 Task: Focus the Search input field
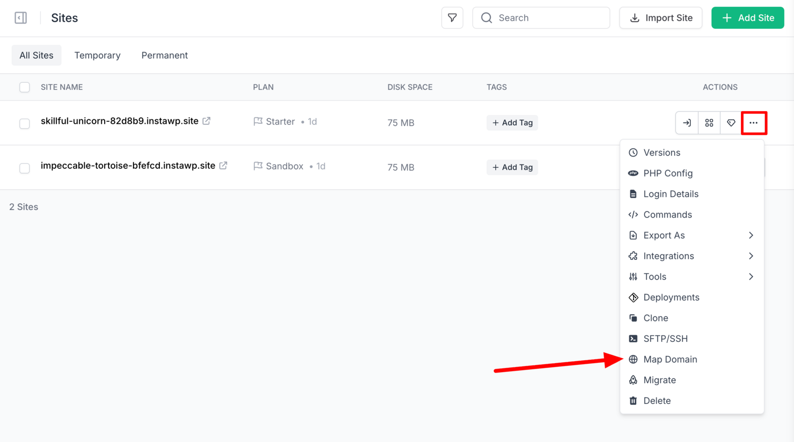coord(541,18)
